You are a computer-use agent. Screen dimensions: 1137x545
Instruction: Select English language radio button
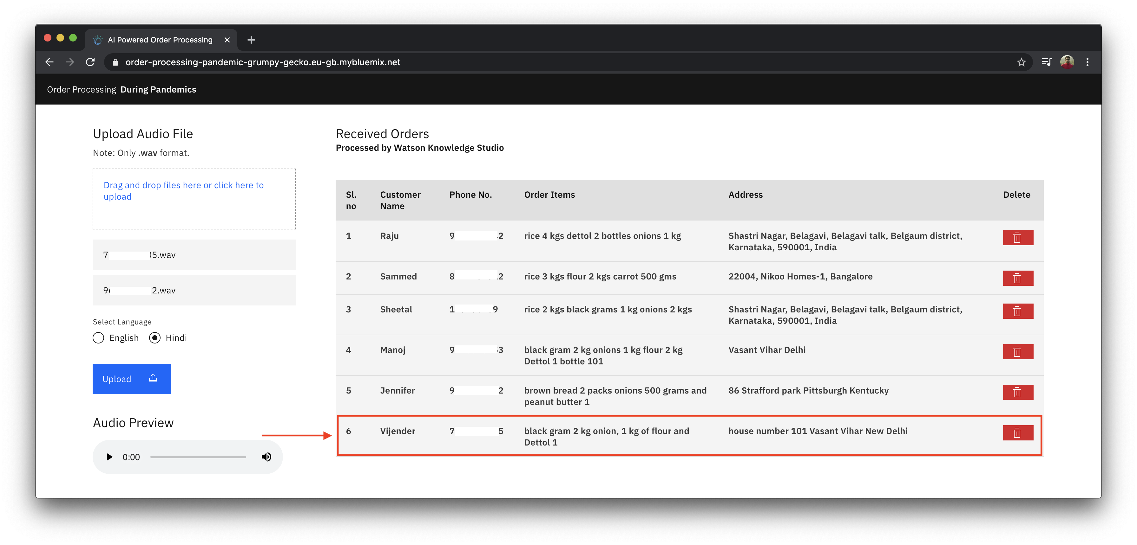tap(98, 338)
